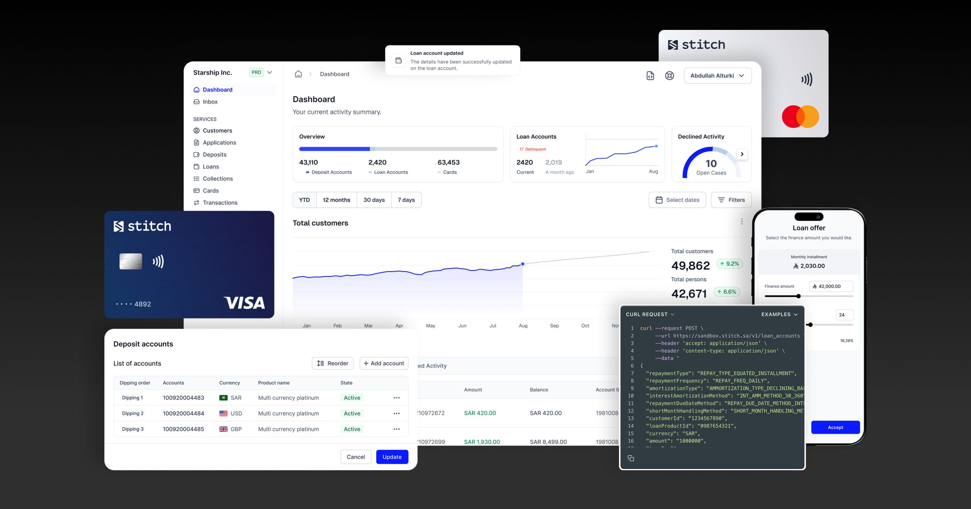Screen dimensions: 971x509
Task: Go to next Declined Activity card
Action: click(742, 154)
